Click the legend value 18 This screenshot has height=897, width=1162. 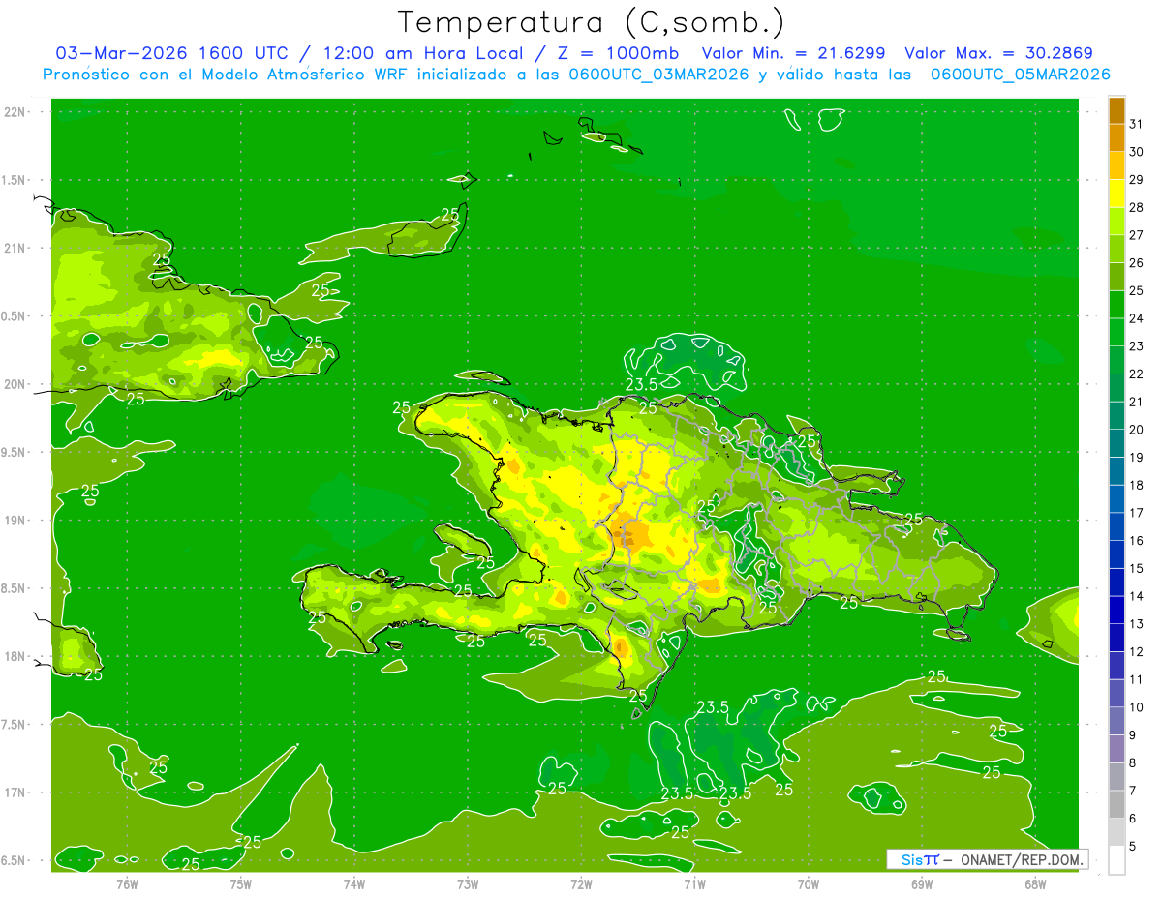[1137, 485]
